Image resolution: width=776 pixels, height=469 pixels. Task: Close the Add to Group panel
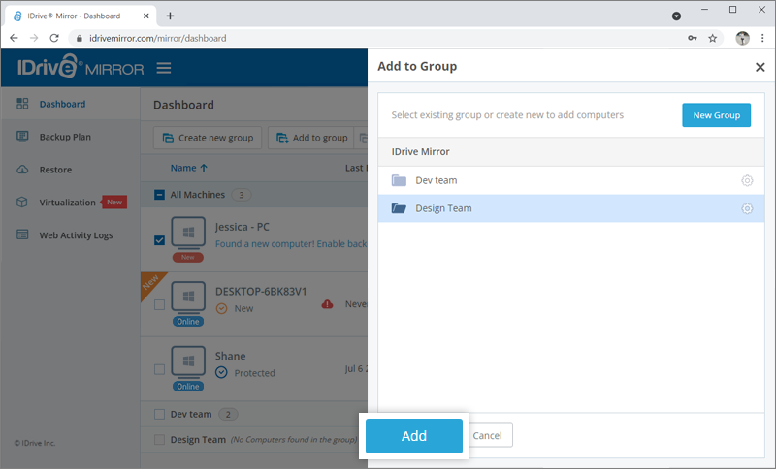760,67
